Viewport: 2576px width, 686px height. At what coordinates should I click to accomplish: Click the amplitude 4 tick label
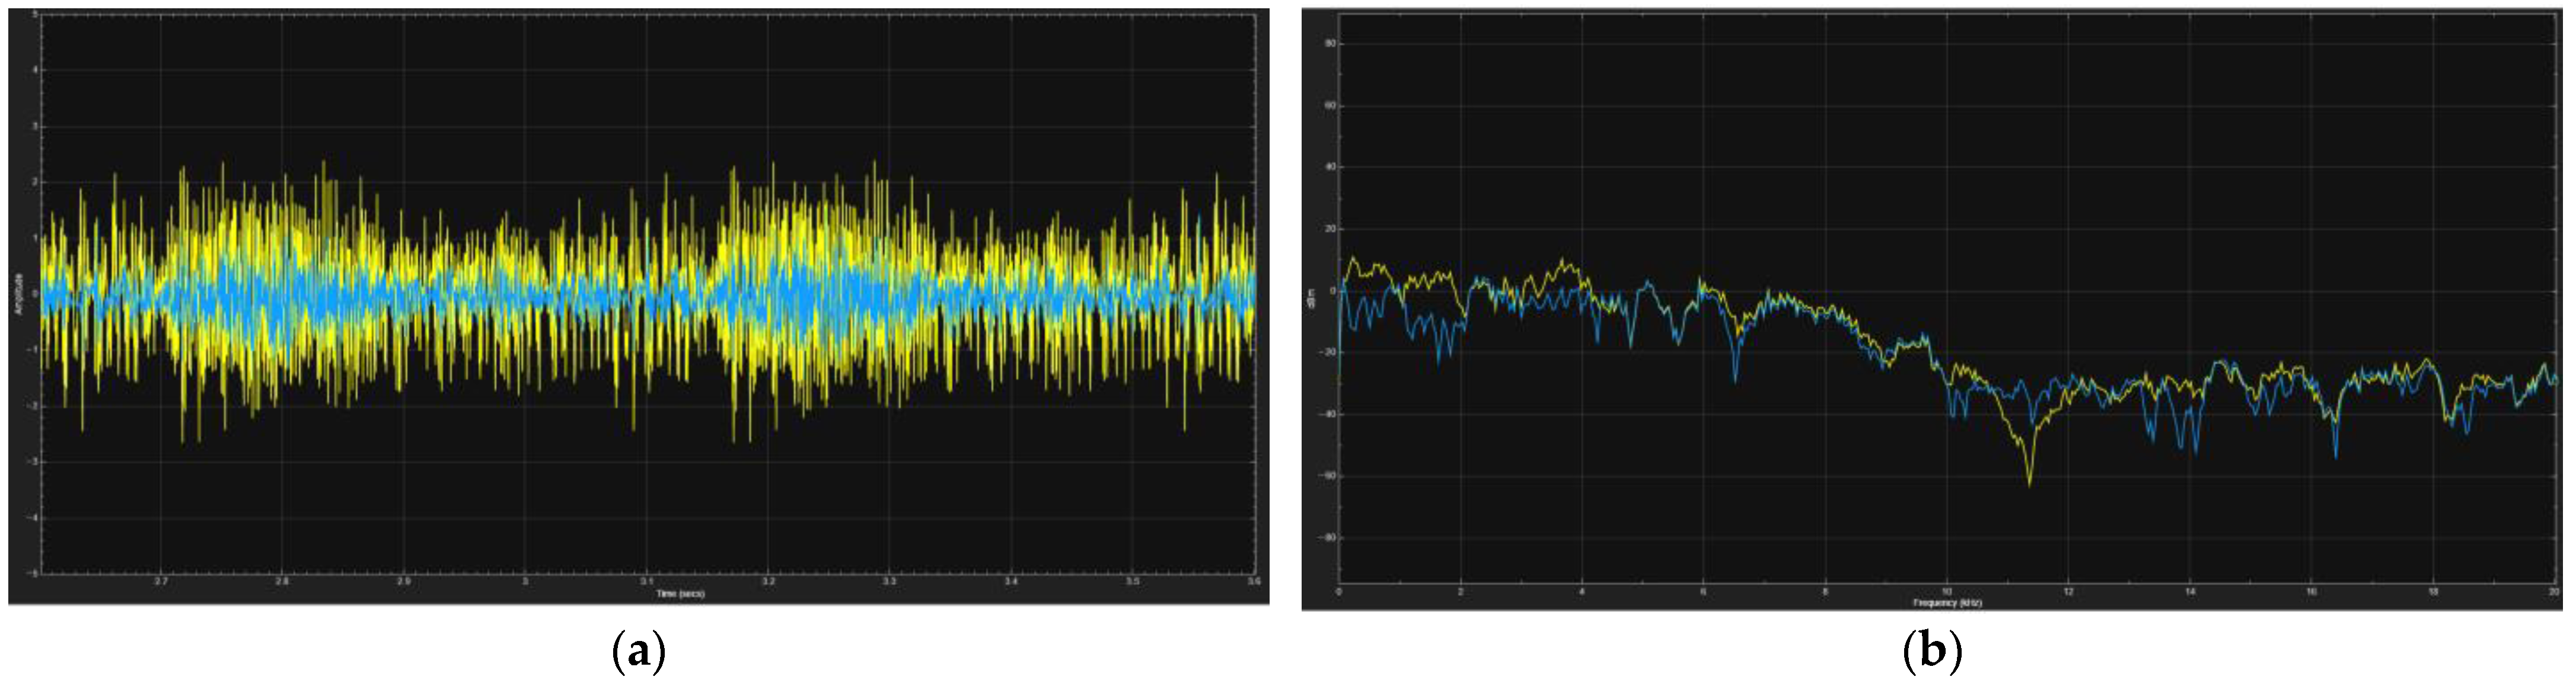click(x=36, y=70)
